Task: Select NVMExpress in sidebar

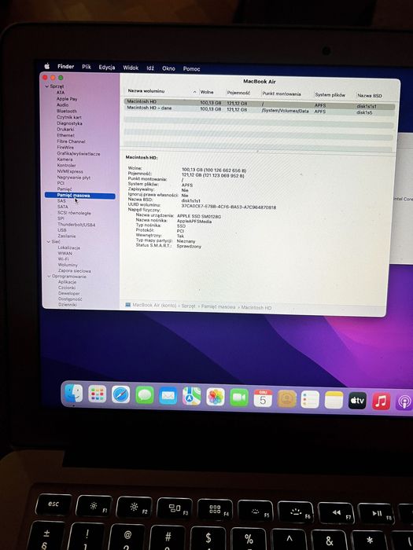Action: 70,171
